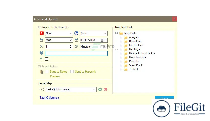Click the clipboard paste icon

42,72
